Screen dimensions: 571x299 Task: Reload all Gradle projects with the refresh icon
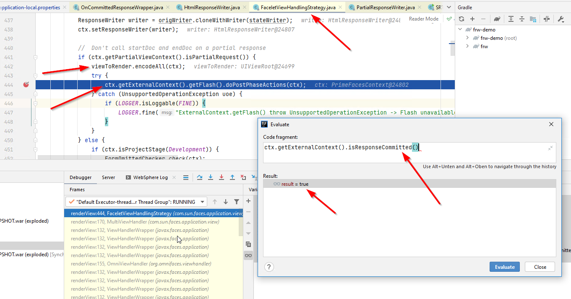coord(461,18)
